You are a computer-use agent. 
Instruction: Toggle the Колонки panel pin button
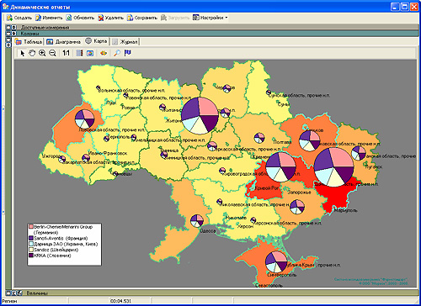tap(13, 34)
